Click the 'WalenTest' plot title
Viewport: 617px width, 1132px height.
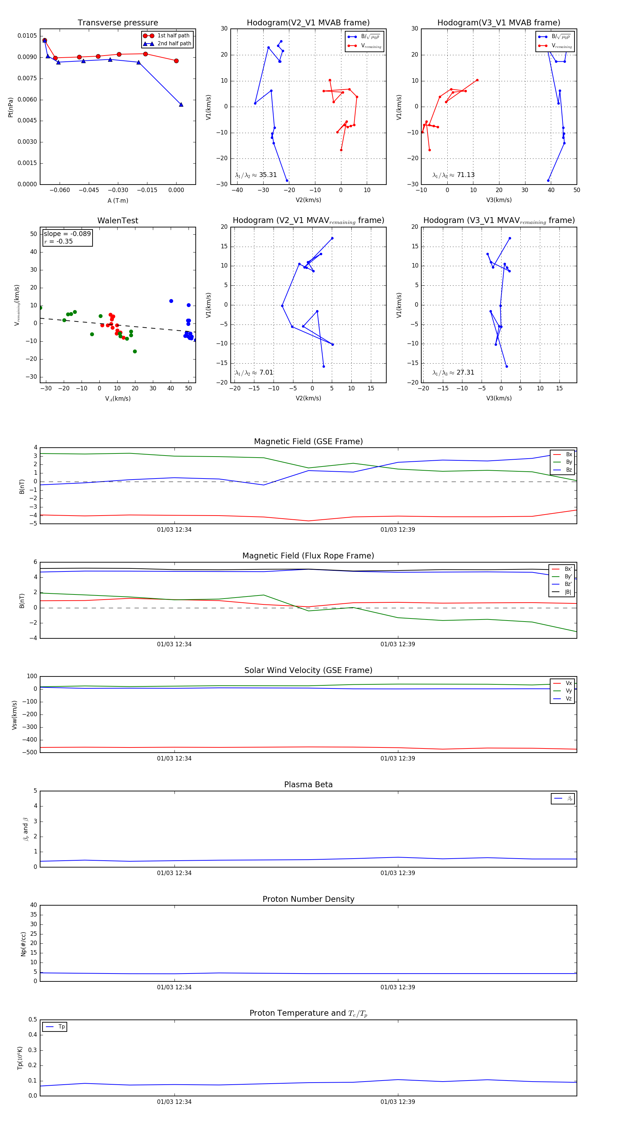(x=118, y=221)
